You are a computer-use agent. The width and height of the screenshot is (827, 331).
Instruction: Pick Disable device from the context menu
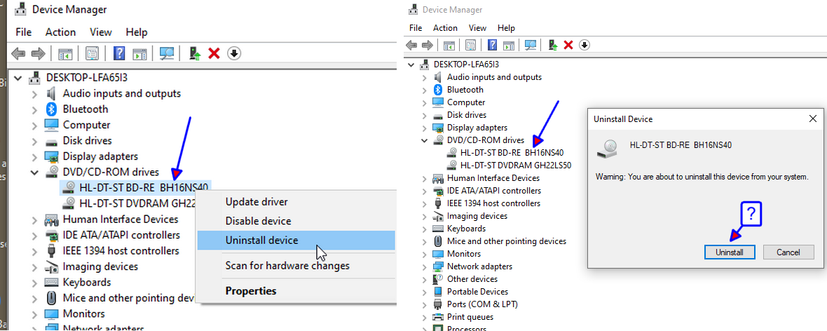point(257,221)
